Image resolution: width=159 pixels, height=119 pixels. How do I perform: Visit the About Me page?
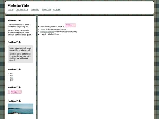(x=46, y=9)
